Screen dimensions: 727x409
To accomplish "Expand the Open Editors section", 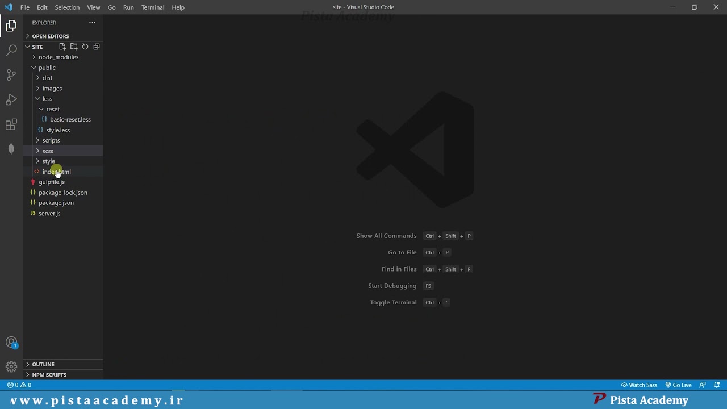I will point(63,36).
